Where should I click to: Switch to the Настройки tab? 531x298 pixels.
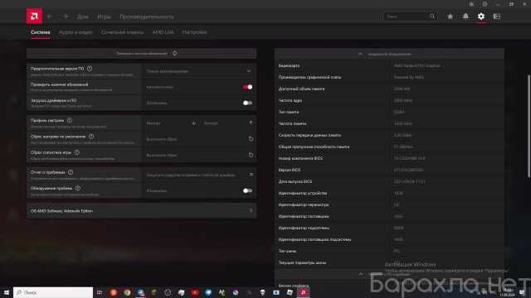(x=194, y=32)
